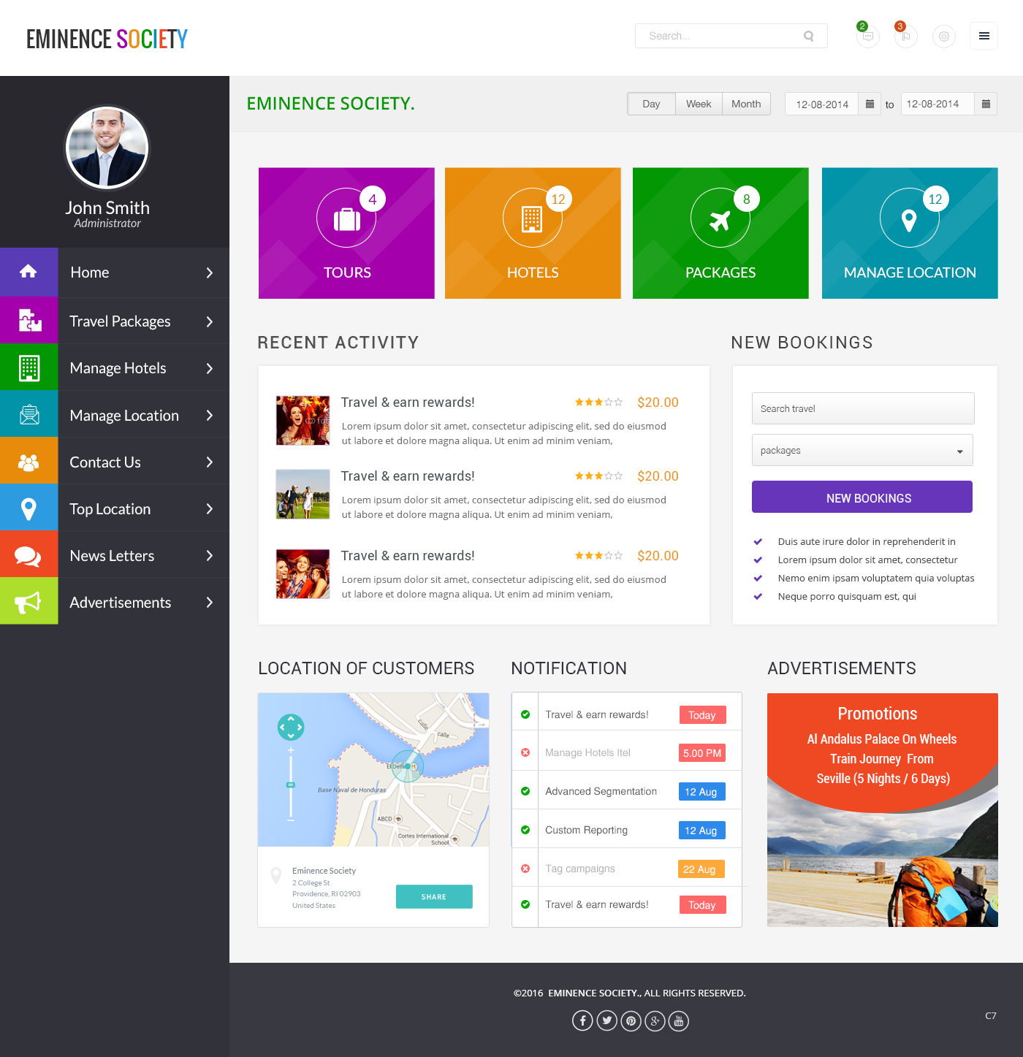The height and width of the screenshot is (1057, 1023).
Task: Select News Letters in the sidebar menu
Action: pyautogui.click(x=115, y=554)
